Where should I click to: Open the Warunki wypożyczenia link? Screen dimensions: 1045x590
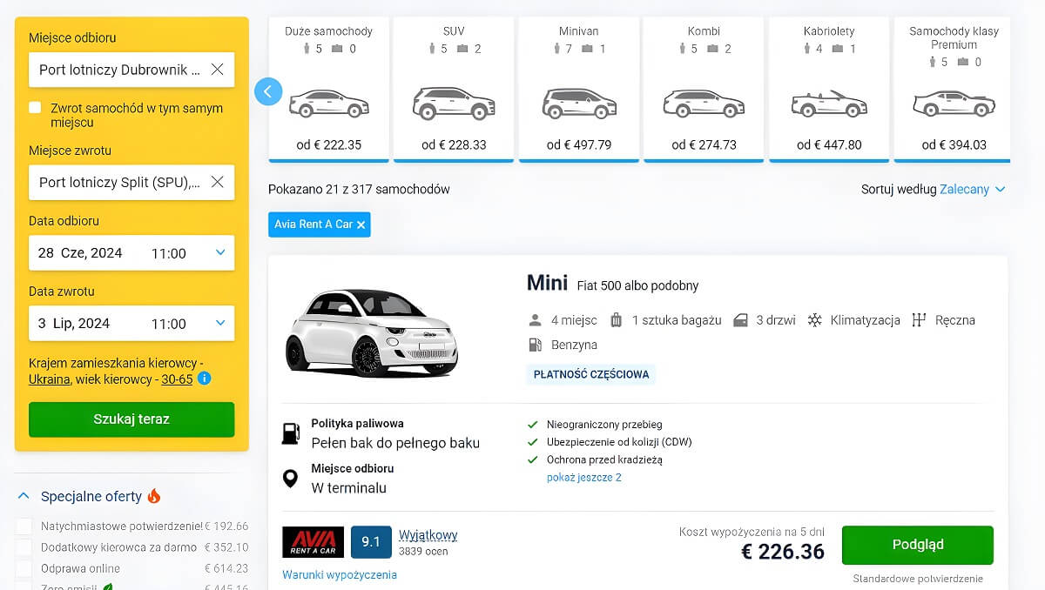click(x=340, y=575)
